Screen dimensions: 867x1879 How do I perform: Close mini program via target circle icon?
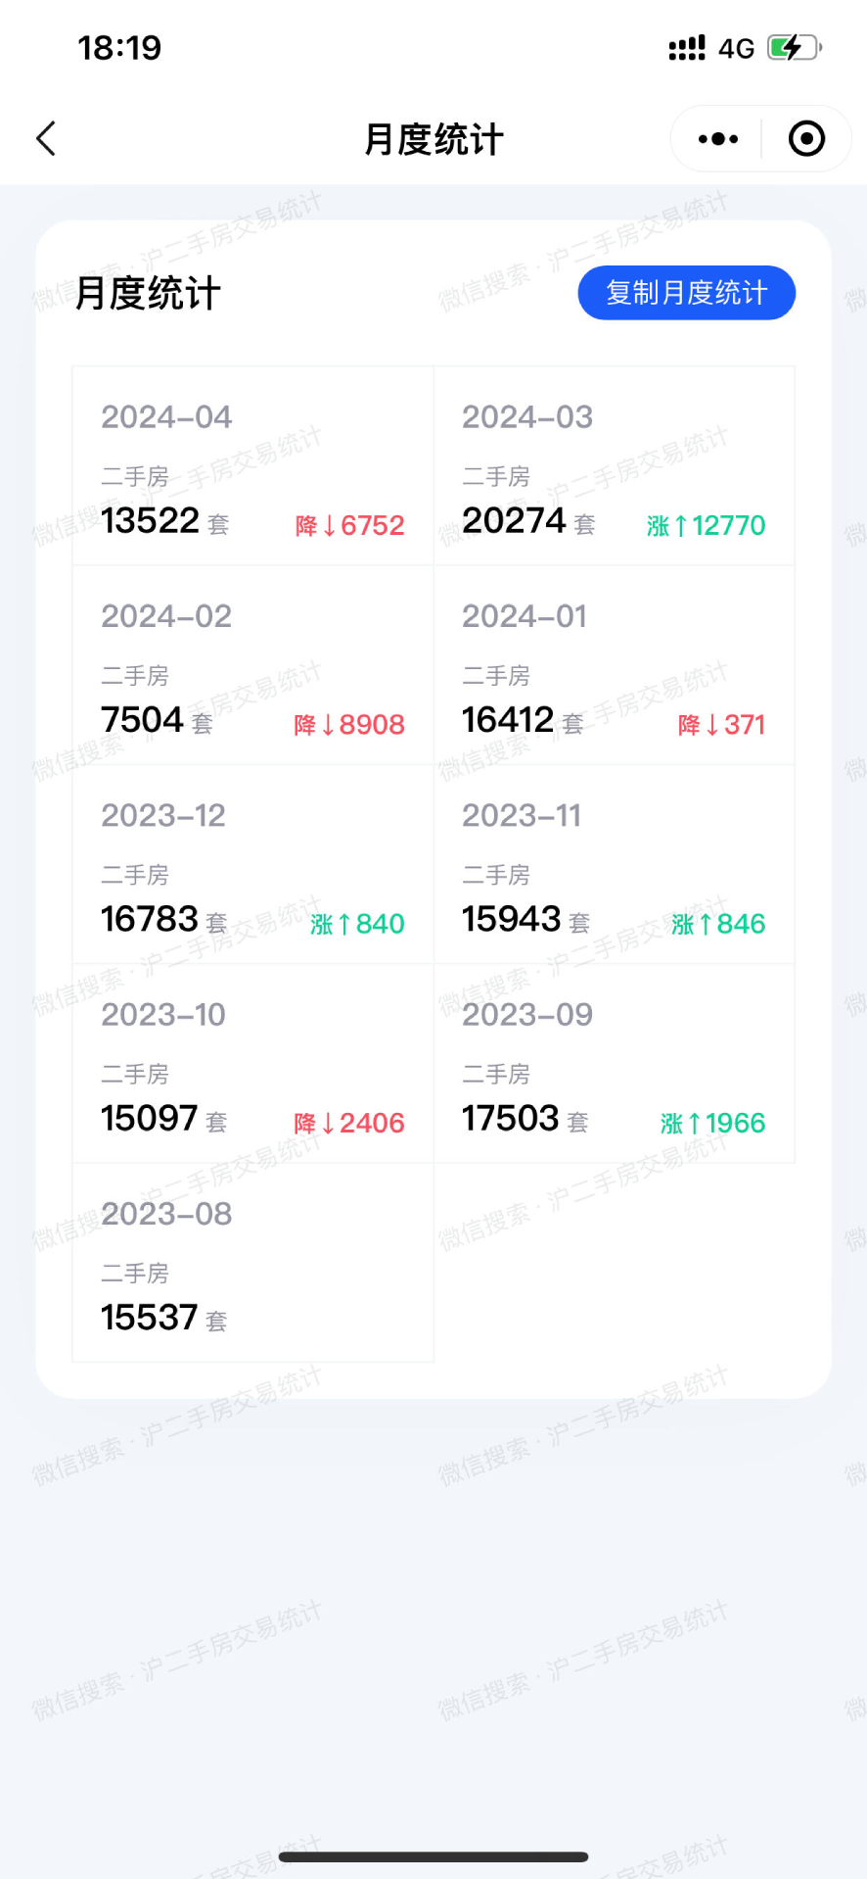(x=806, y=139)
